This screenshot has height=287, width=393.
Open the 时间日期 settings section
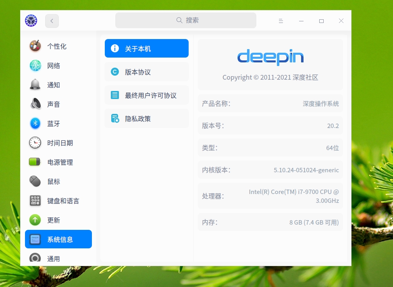pos(58,143)
